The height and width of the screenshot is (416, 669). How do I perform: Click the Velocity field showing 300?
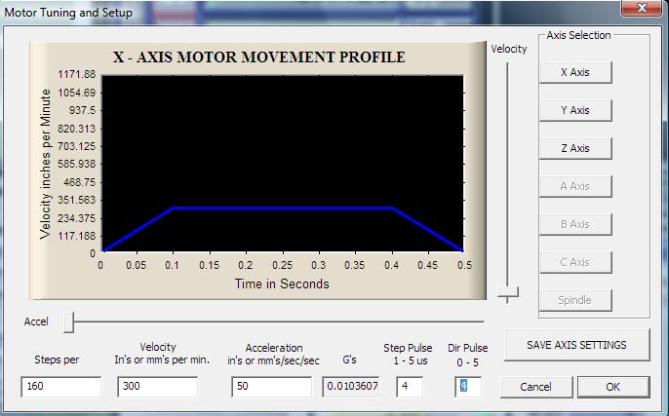pyautogui.click(x=157, y=386)
